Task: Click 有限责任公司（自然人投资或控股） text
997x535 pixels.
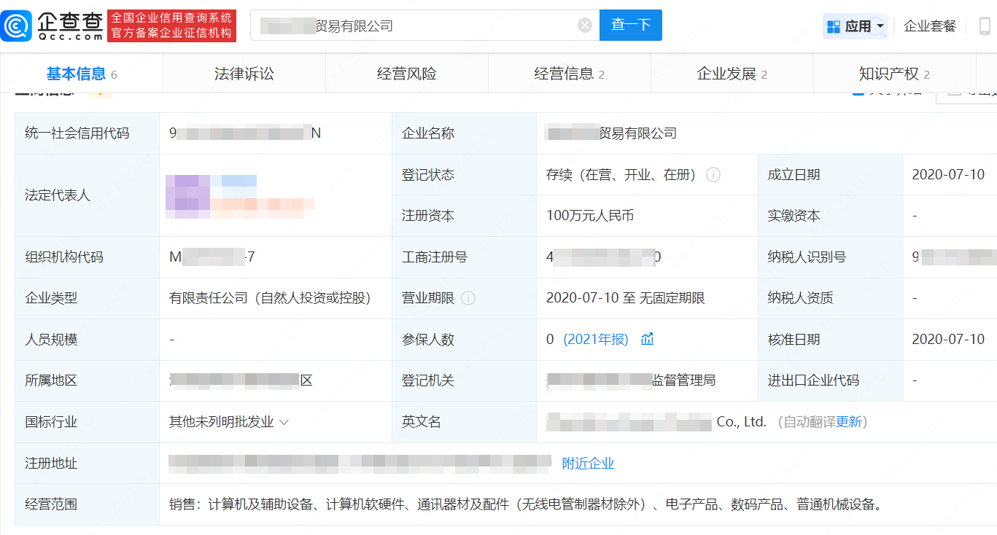Action: [274, 298]
